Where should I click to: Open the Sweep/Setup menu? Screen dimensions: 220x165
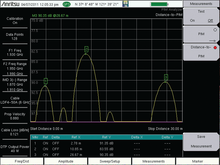coord(110,161)
